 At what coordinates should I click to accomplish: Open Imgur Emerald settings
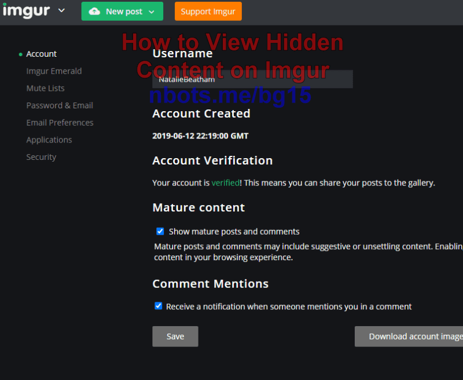click(54, 71)
